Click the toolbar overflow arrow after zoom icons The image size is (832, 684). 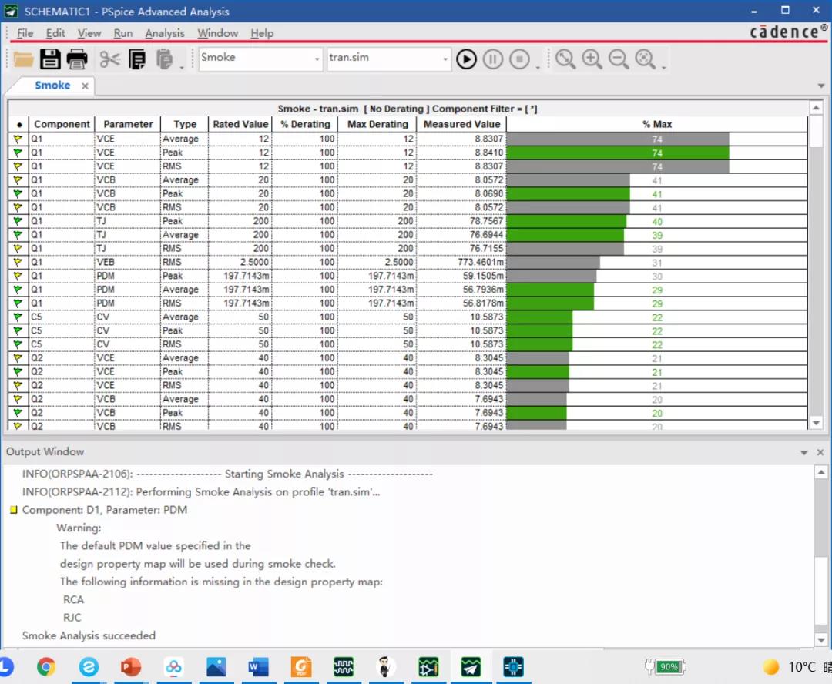click(663, 67)
